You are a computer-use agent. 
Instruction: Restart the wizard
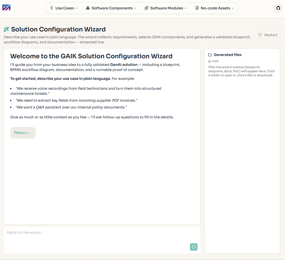coord(268,35)
